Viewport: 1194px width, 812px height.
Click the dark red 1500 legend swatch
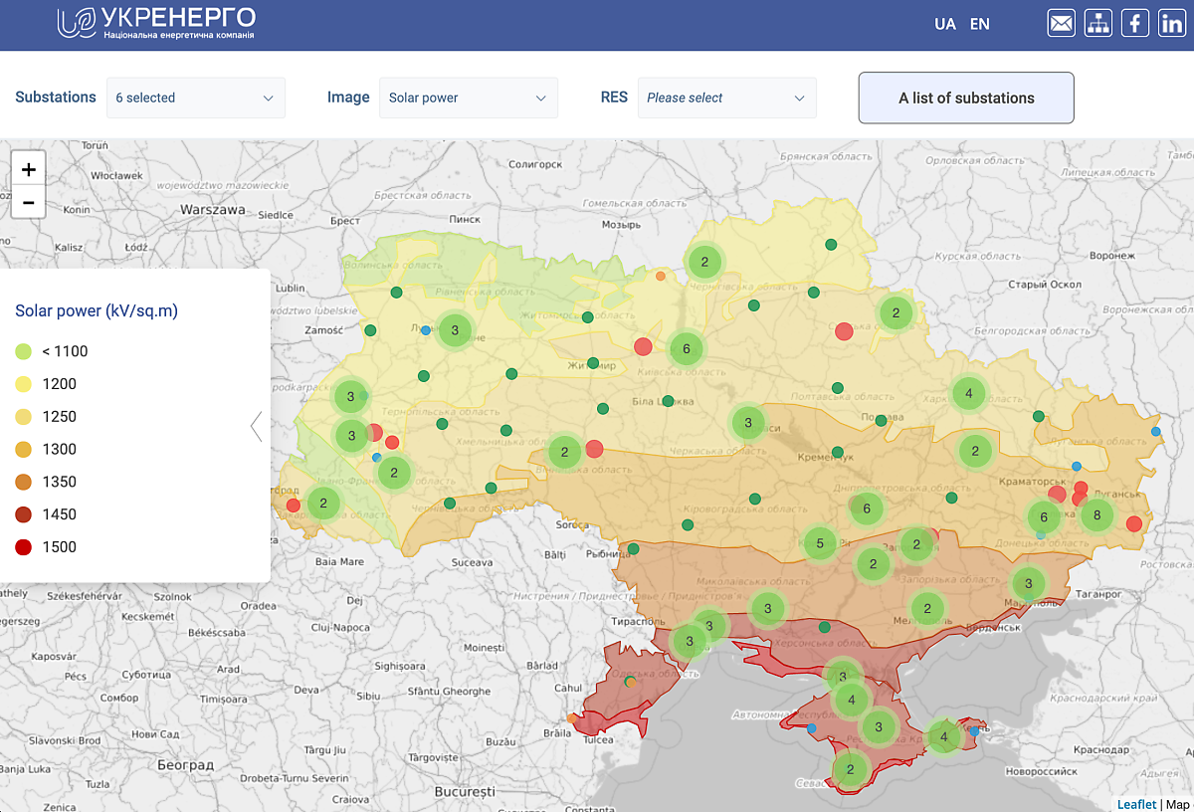[x=24, y=547]
